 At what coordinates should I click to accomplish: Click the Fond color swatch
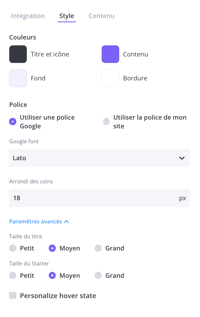click(18, 78)
